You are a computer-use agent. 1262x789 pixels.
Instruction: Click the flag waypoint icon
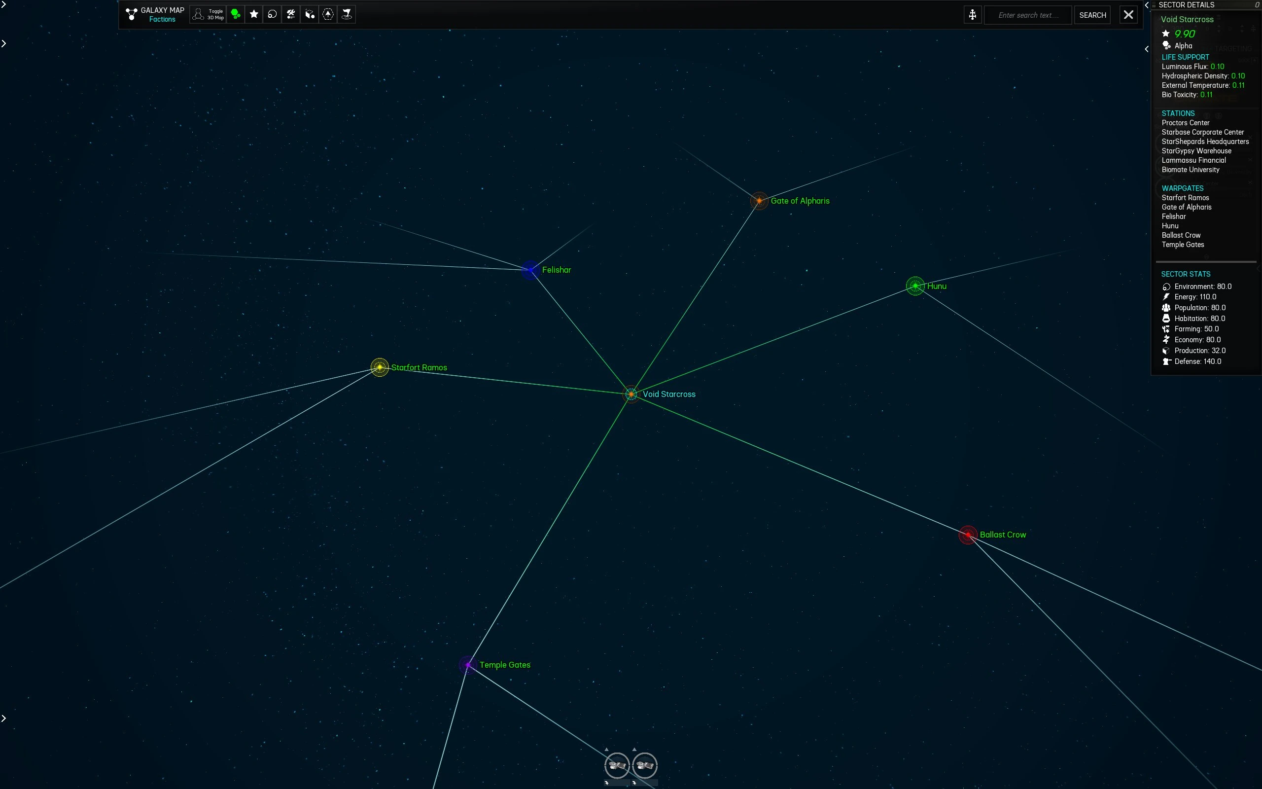click(347, 14)
